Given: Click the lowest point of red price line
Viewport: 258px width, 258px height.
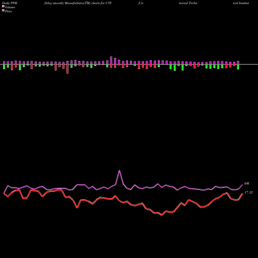Looking at the screenshot, I should 162,215.
